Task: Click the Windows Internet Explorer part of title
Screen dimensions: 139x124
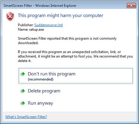Action: click(56, 6)
